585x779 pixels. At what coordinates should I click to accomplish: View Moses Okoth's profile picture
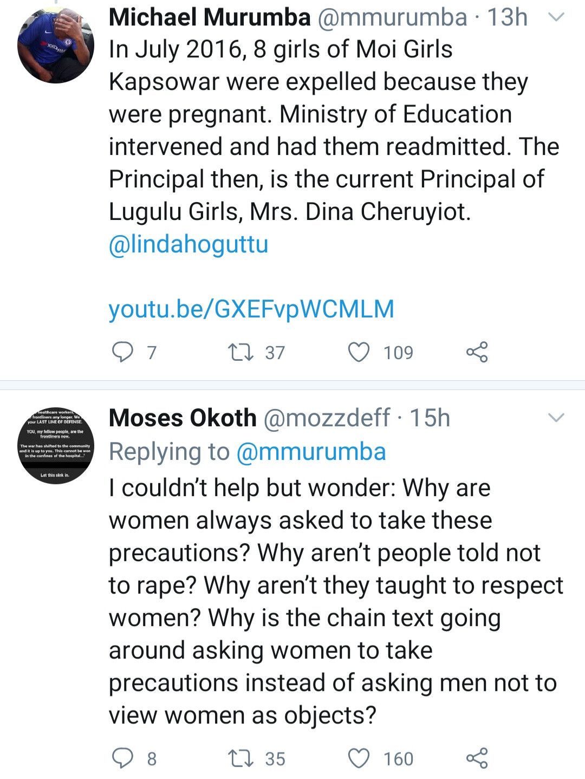pyautogui.click(x=56, y=446)
